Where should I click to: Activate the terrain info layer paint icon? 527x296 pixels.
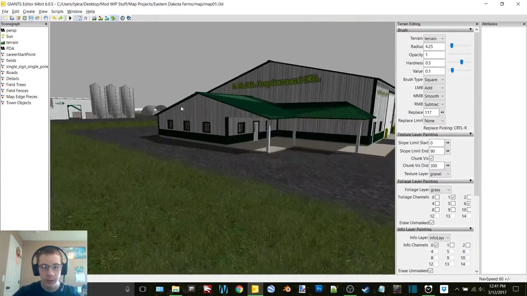(x=107, y=18)
